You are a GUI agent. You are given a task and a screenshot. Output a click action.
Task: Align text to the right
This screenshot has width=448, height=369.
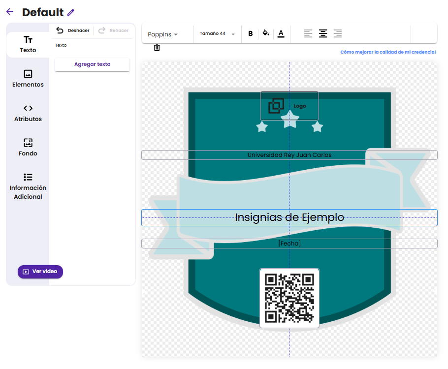(x=338, y=34)
